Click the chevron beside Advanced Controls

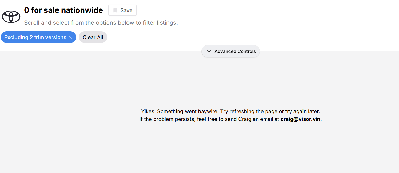click(x=209, y=51)
